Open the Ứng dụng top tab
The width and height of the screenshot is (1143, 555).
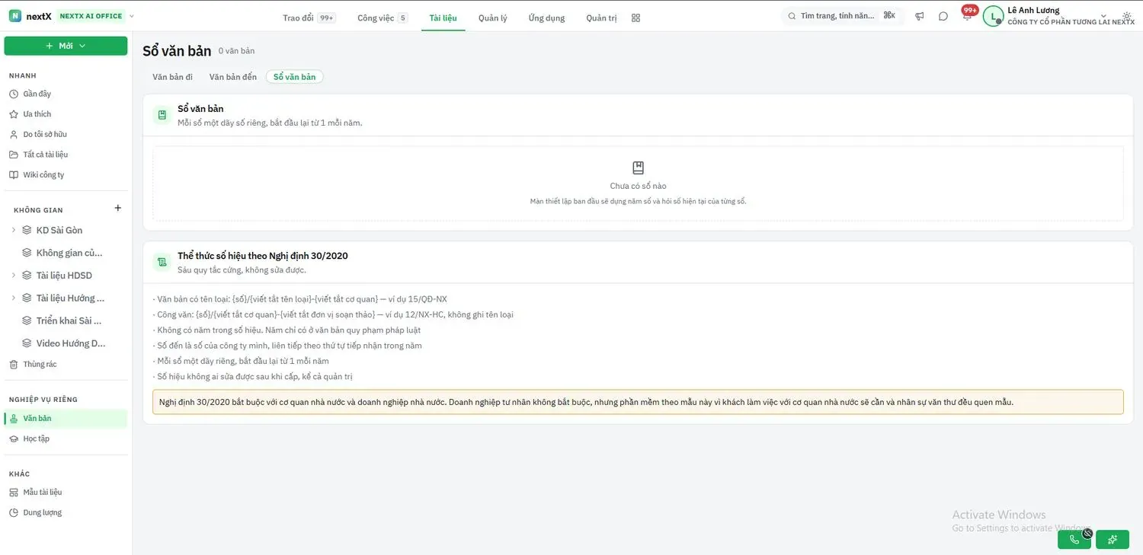pyautogui.click(x=546, y=18)
